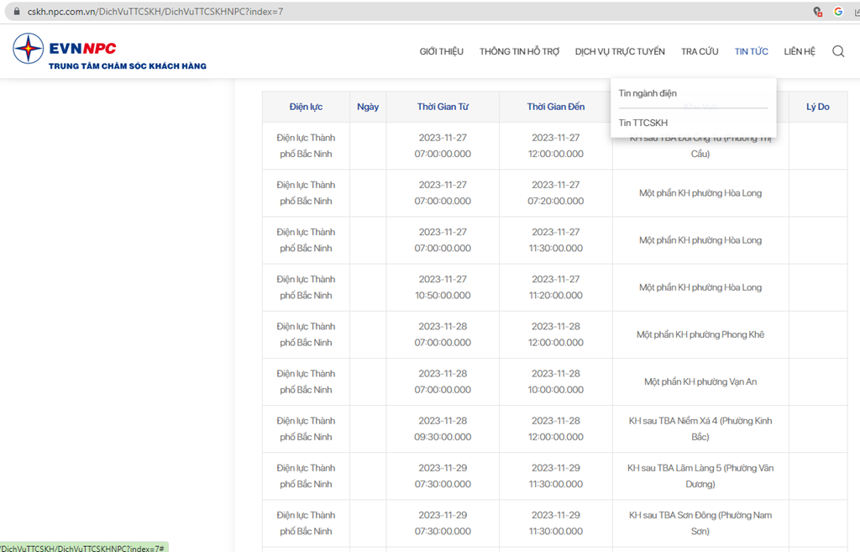
Task: Expand the TRA CỨU menu
Action: 700,51
